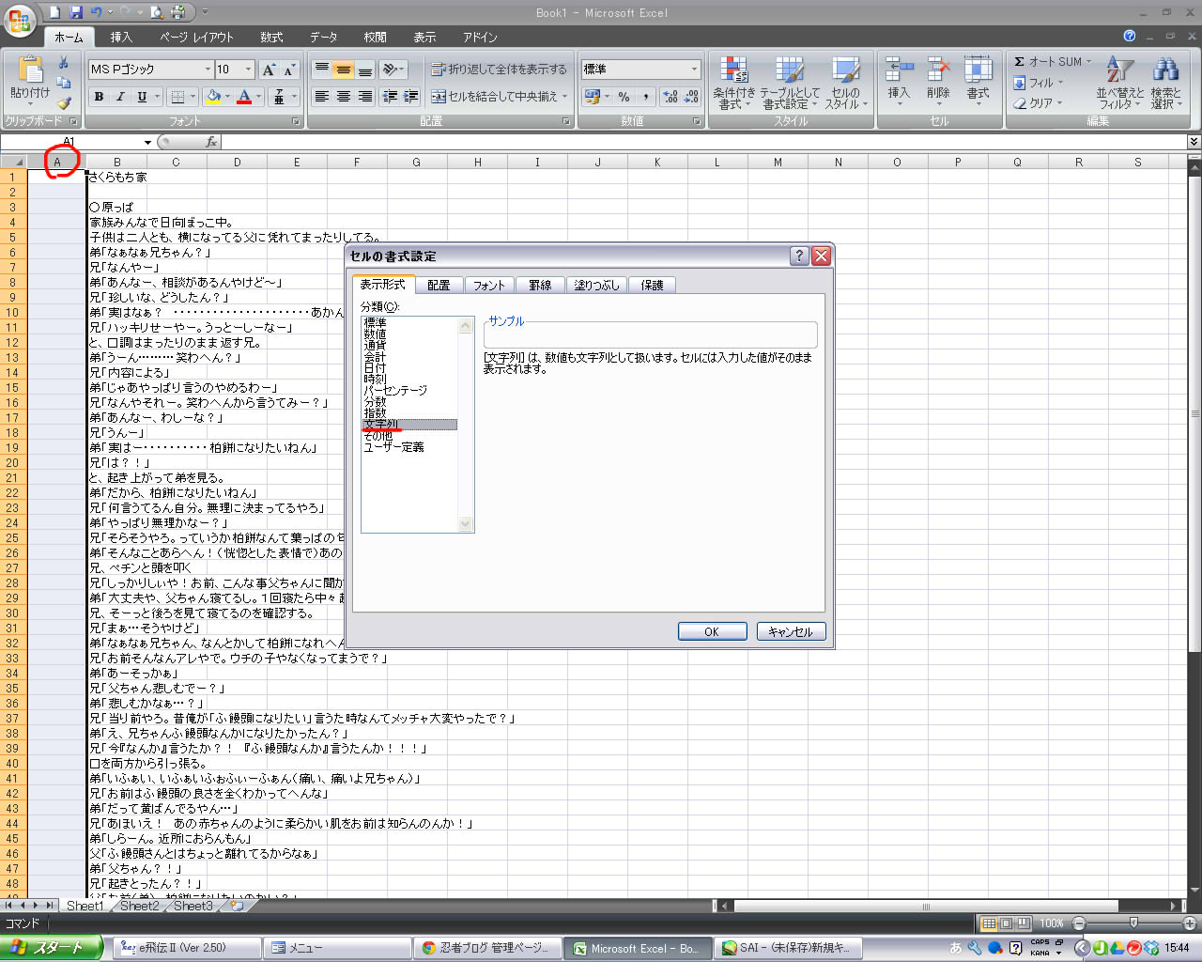
Task: Increase decimal places
Action: pyautogui.click(x=670, y=97)
